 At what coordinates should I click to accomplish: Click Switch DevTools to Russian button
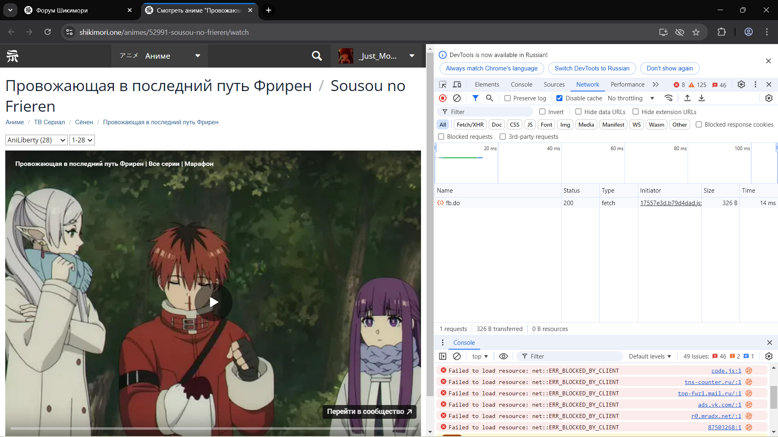[592, 68]
